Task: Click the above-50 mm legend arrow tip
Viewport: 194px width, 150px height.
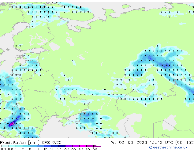Action: [97, 146]
